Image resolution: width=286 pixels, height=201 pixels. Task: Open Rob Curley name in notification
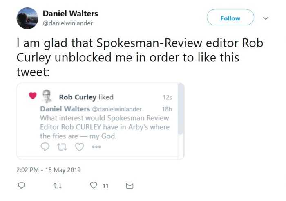pyautogui.click(x=78, y=97)
